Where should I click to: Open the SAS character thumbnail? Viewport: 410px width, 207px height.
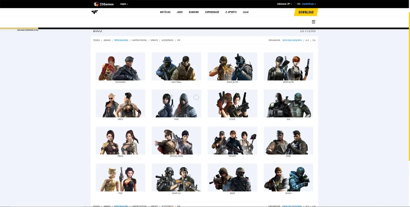288,103
